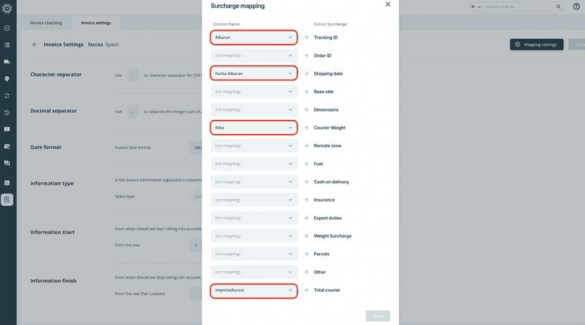Select the Invoice settings tab

tap(96, 23)
